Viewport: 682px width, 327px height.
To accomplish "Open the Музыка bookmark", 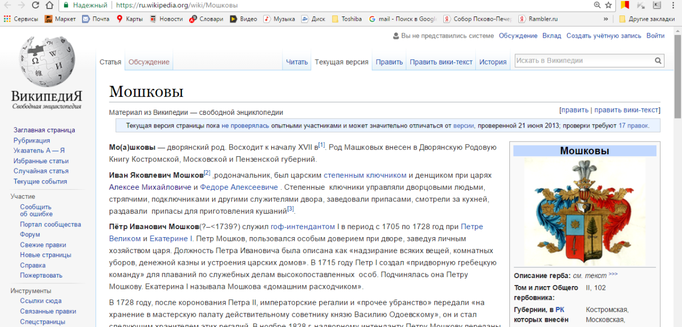I will coord(279,19).
